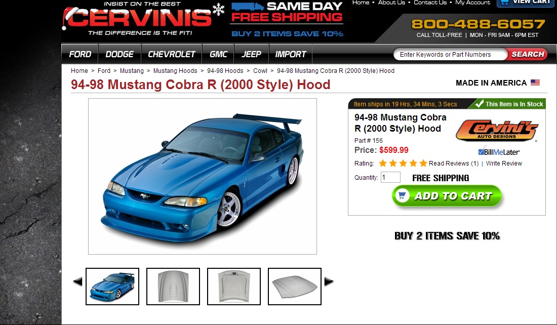The image size is (557, 325).
Task: Open the Jeep navigation menu
Action: point(251,54)
